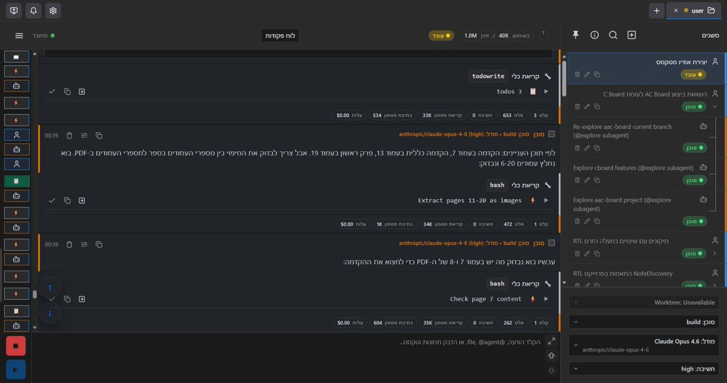Viewport: 727px width, 383px height.
Task: Click the checkmark on Extract pages tool call
Action: 52,200
